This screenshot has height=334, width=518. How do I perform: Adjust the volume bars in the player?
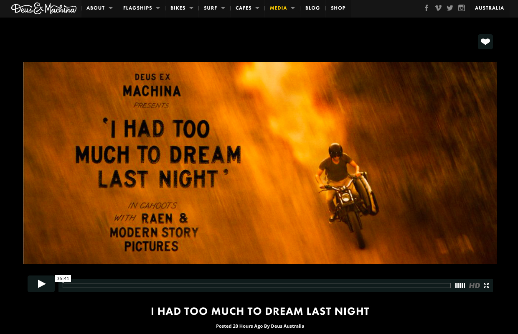pos(460,286)
